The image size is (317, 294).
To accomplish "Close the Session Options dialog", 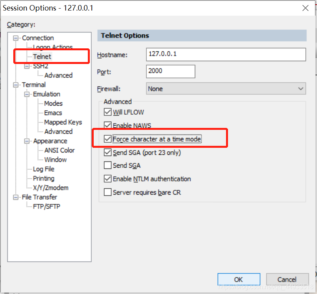I will point(305,8).
